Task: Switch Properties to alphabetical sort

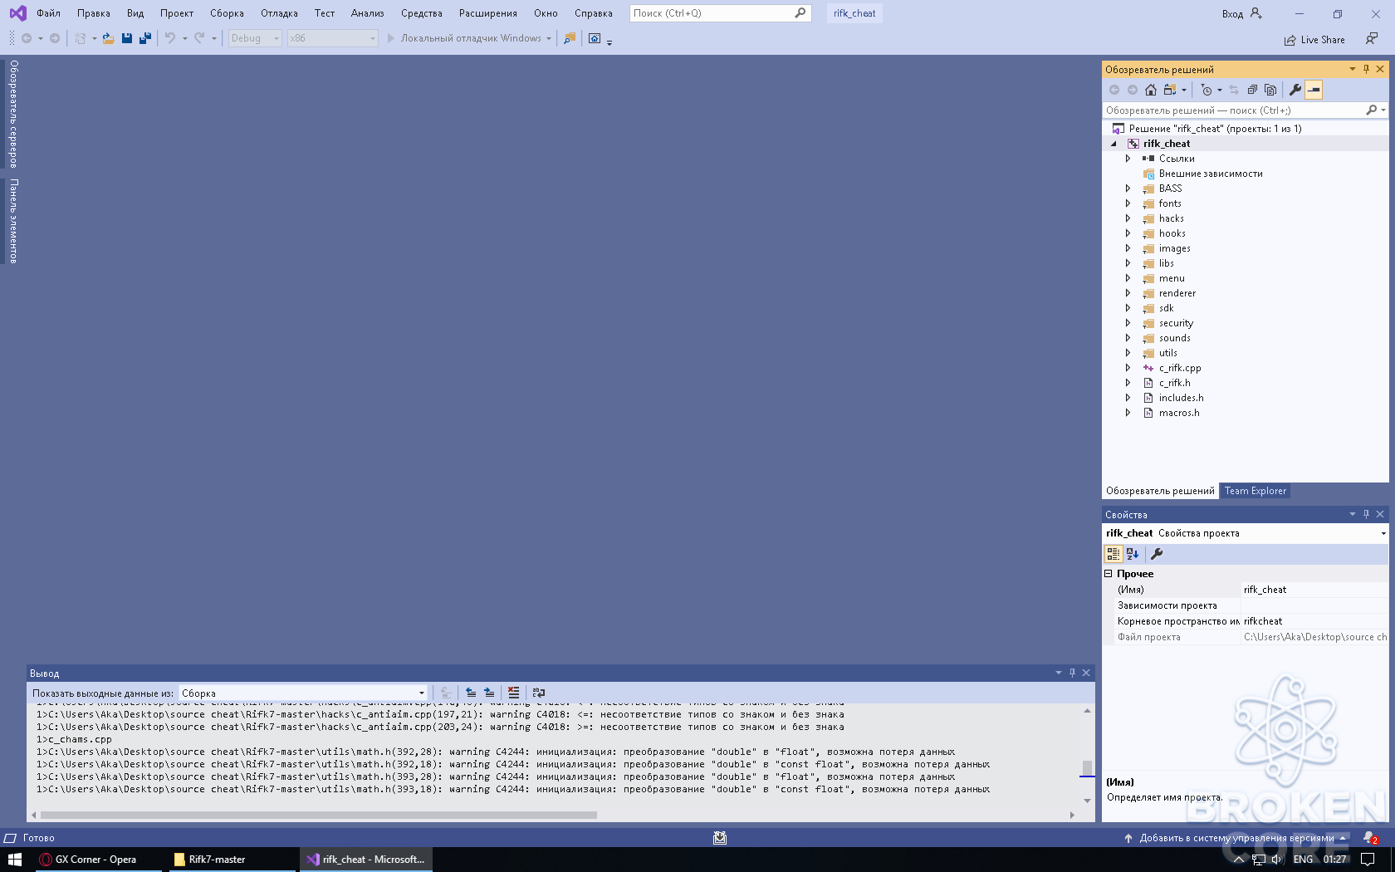Action: [x=1133, y=554]
